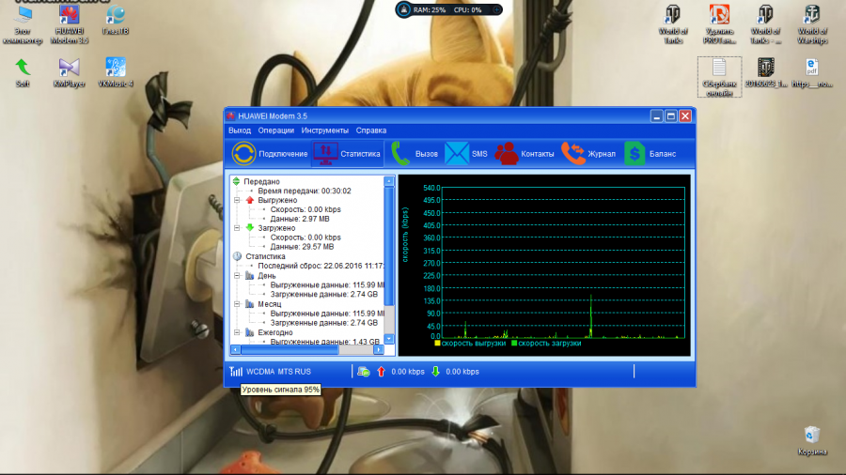Click WCDMA MTS RUS network label
The height and width of the screenshot is (475, 846).
point(278,372)
